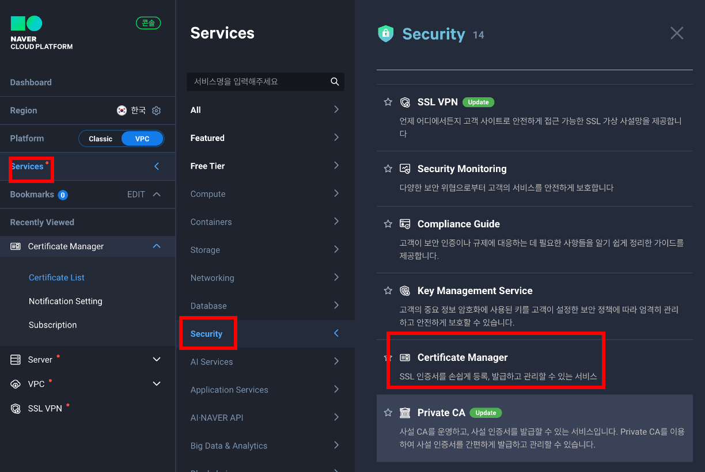Open Certificate List page
The height and width of the screenshot is (472, 705).
pos(56,277)
